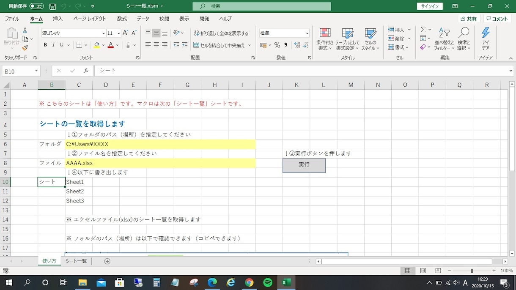The height and width of the screenshot is (290, 516).
Task: Click the Conditional Formatting icon
Action: 325,33
